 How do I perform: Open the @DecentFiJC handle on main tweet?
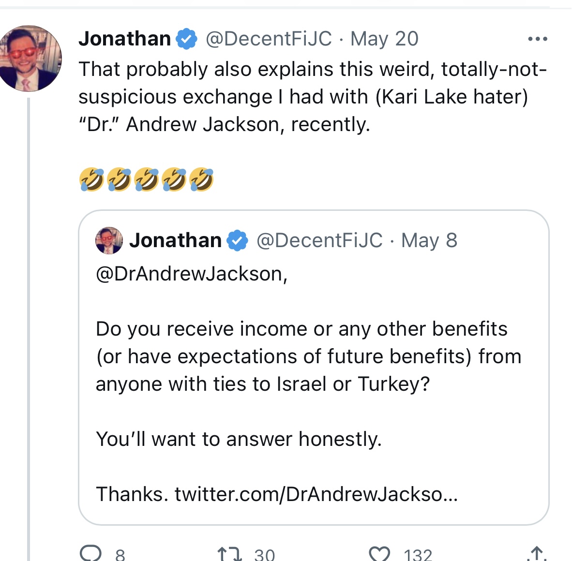(269, 39)
